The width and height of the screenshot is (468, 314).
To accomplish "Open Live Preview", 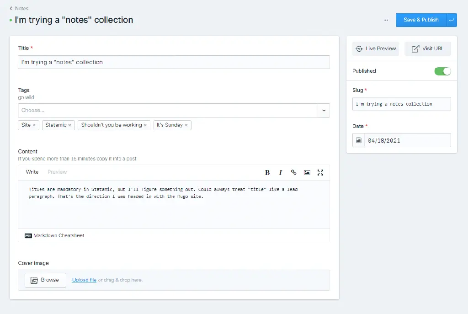I will click(x=376, y=48).
